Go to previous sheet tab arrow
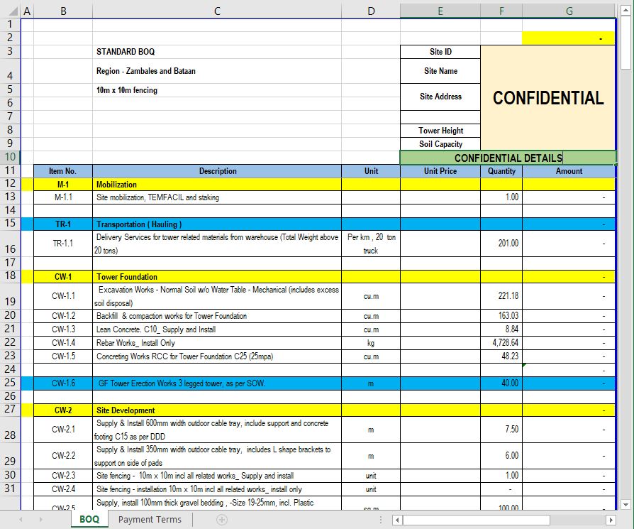The height and width of the screenshot is (529, 634). click(x=21, y=519)
